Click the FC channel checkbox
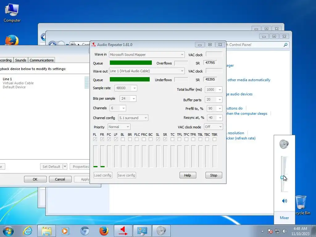The height and width of the screenshot is (237, 316). click(109, 139)
